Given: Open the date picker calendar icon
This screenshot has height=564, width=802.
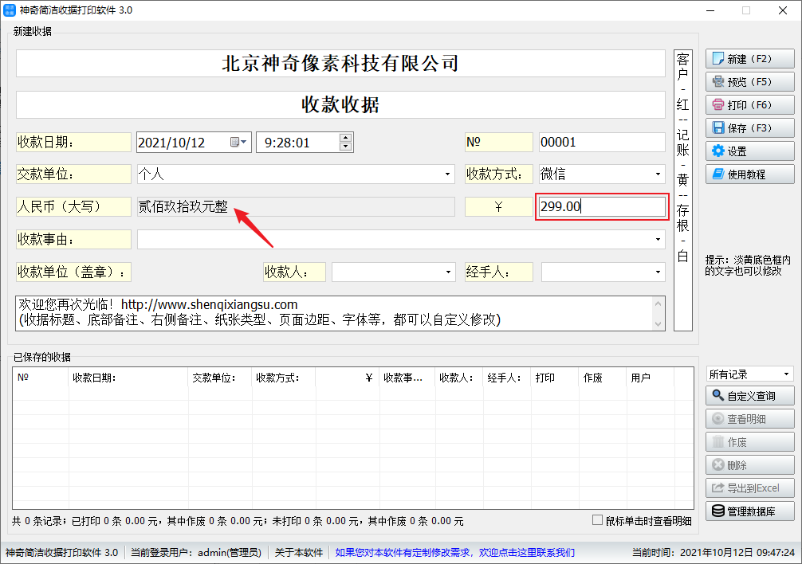Looking at the screenshot, I should point(238,142).
